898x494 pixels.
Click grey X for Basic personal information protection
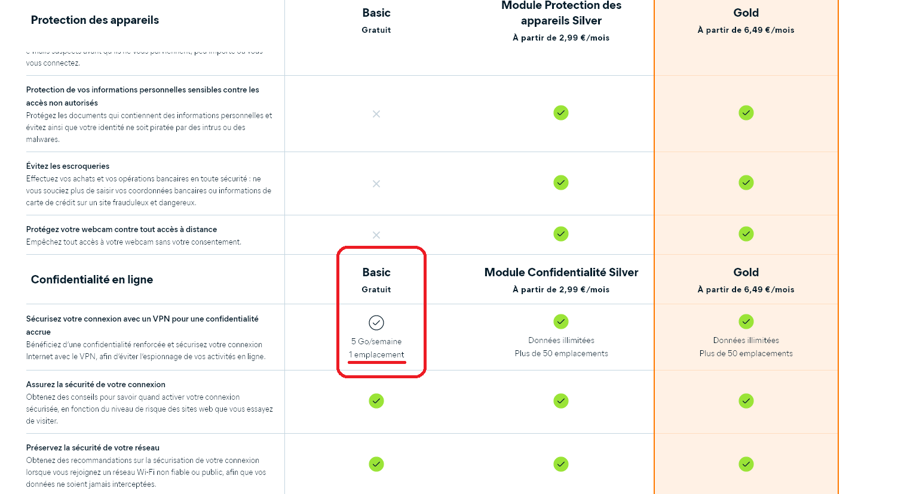click(376, 114)
